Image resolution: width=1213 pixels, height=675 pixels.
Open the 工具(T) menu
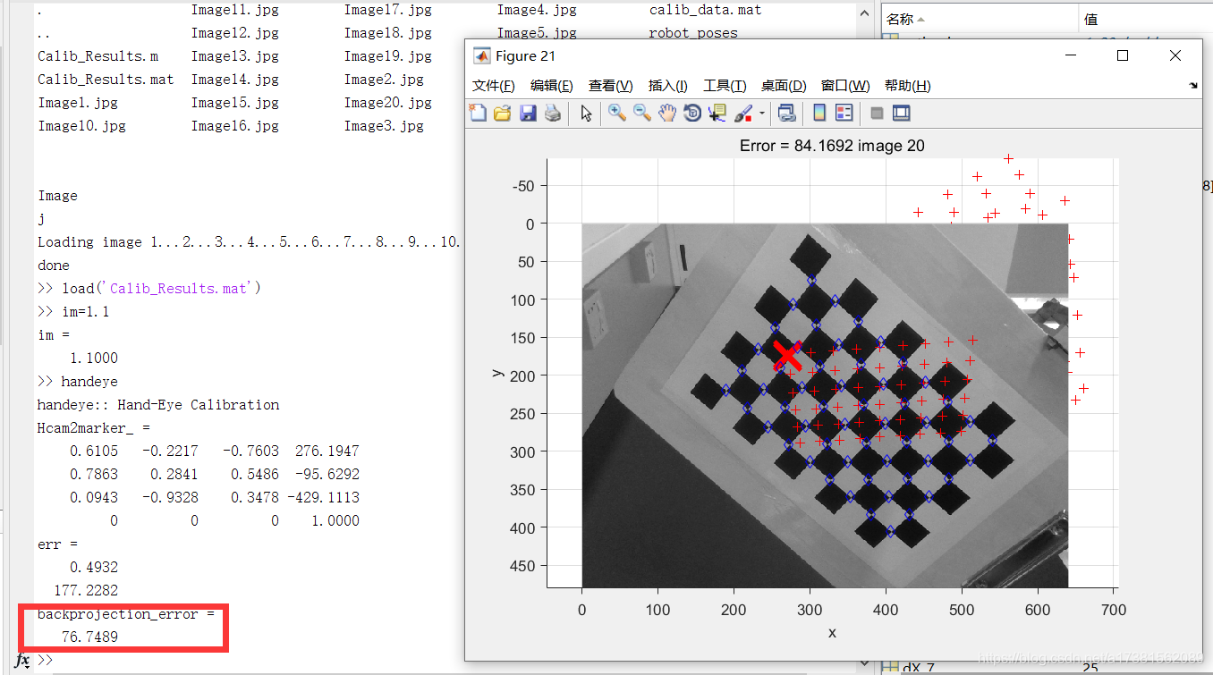[725, 86]
